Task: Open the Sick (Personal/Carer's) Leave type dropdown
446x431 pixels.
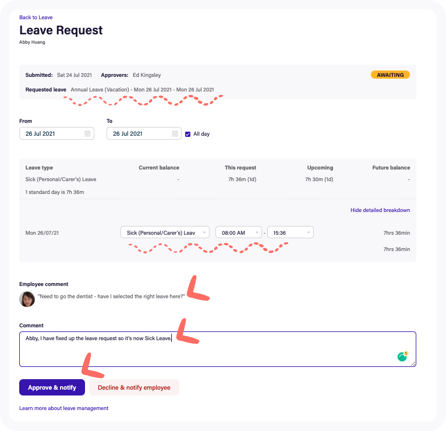Action: (165, 232)
